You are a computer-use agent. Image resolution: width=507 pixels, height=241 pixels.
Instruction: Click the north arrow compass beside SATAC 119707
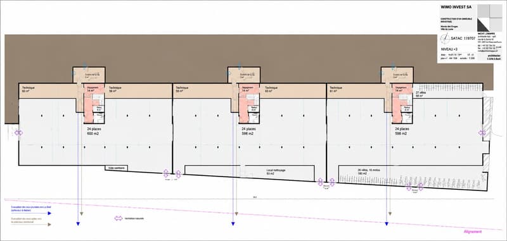point(446,39)
